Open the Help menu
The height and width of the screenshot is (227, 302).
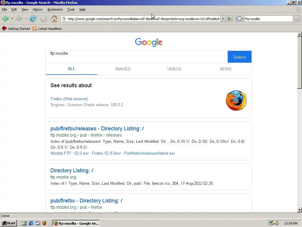(x=83, y=9)
